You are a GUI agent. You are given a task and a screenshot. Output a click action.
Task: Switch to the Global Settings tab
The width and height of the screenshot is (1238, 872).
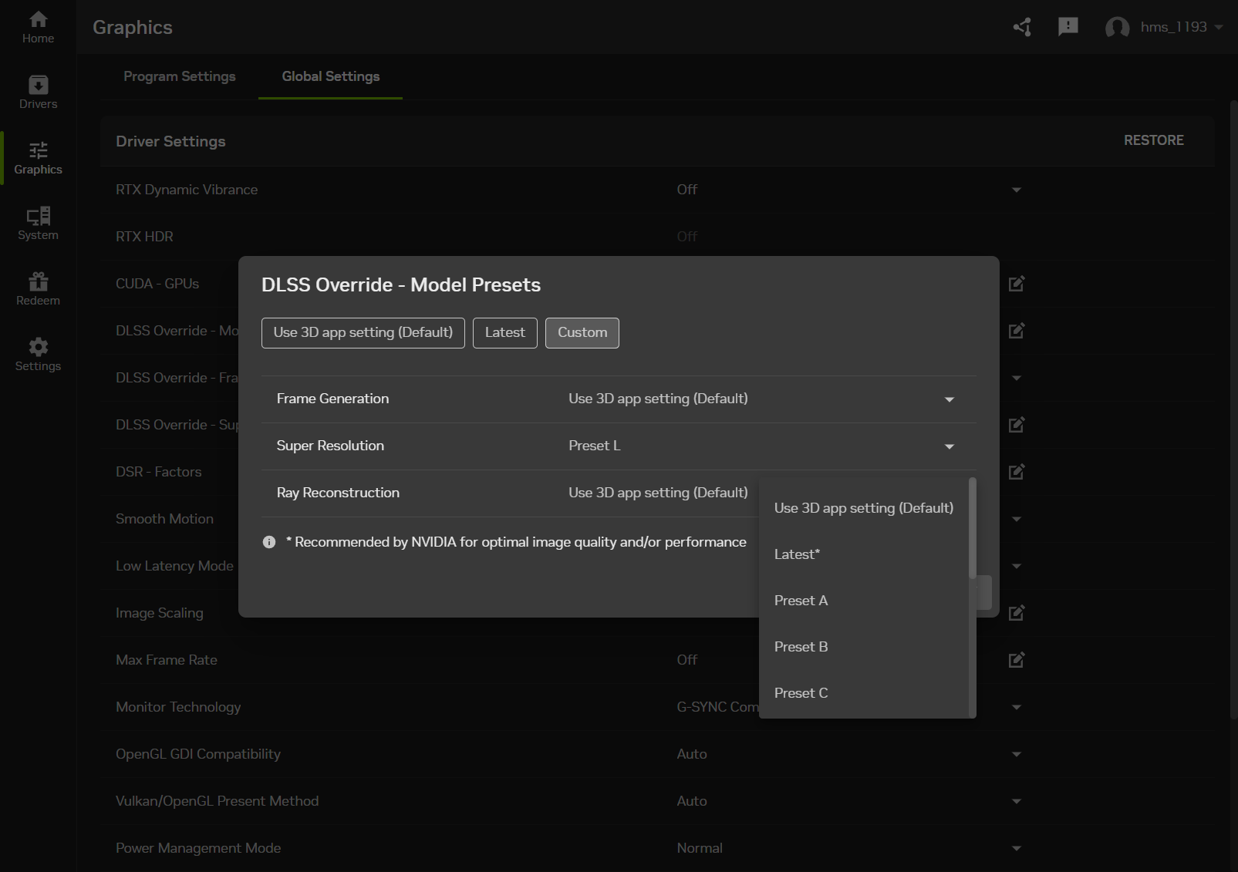point(330,76)
